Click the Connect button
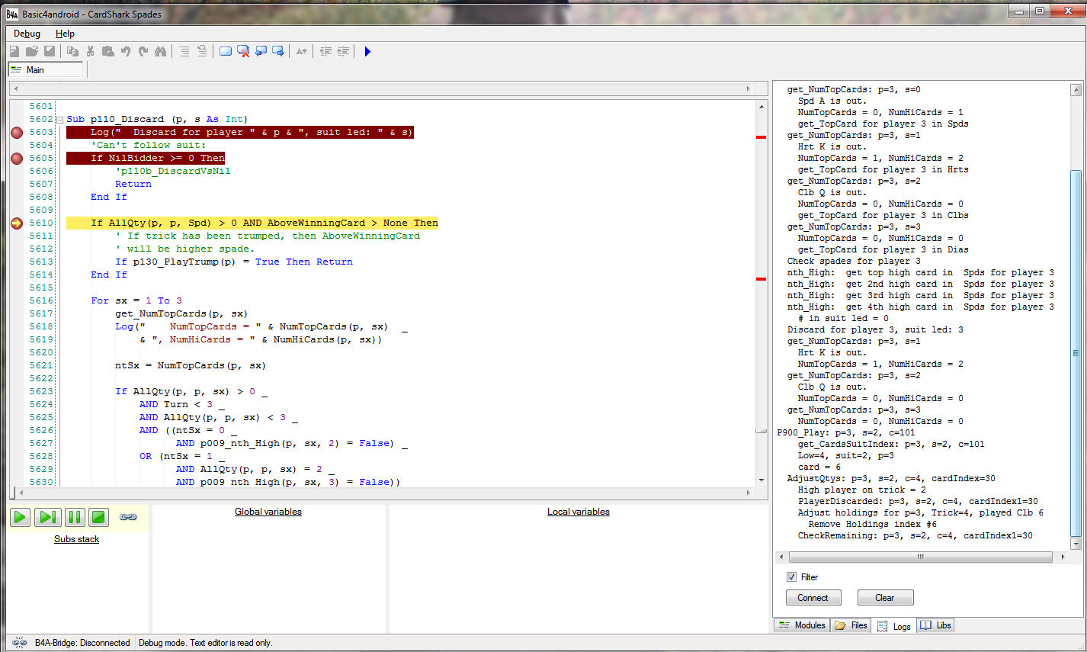Viewport: 1087px width, 652px height. tap(813, 598)
